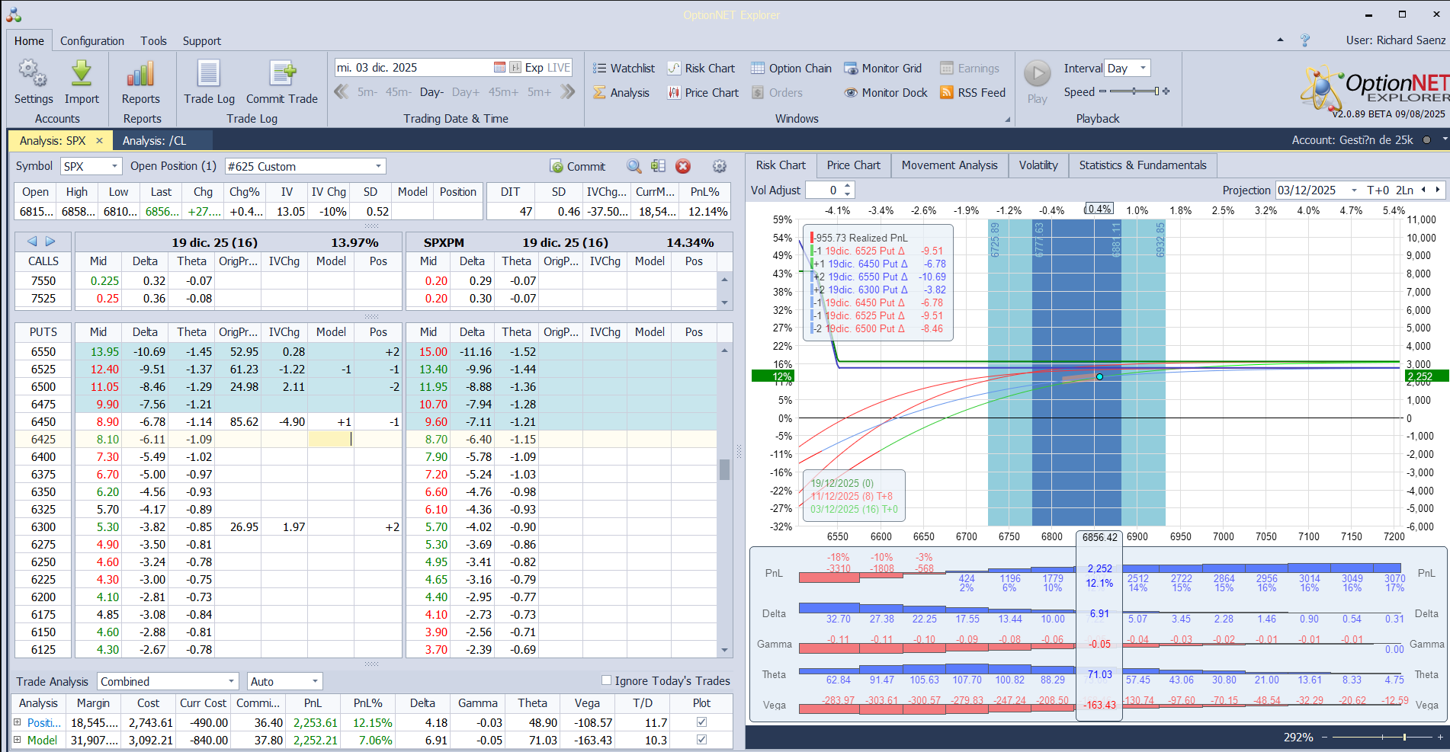Open the Trade Log icon
Screen dimensions: 1450x752
[209, 74]
